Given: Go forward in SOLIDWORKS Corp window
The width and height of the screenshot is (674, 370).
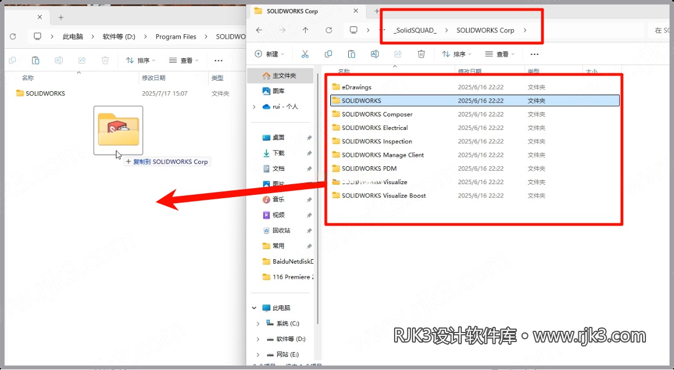Looking at the screenshot, I should [282, 30].
